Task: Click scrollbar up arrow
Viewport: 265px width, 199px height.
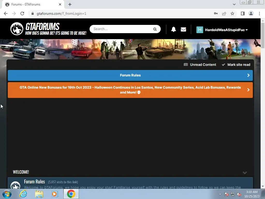Action: pyautogui.click(x=263, y=21)
